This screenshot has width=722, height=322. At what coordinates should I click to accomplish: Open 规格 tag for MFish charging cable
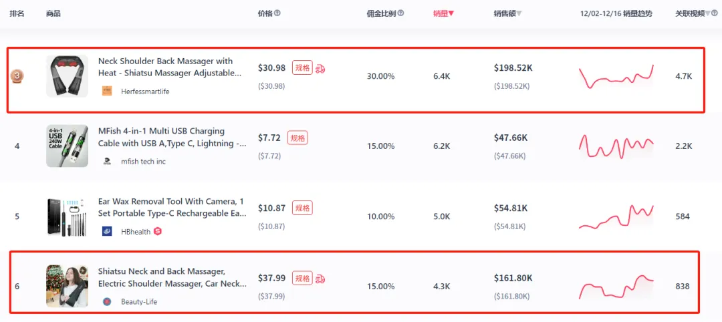[297, 138]
